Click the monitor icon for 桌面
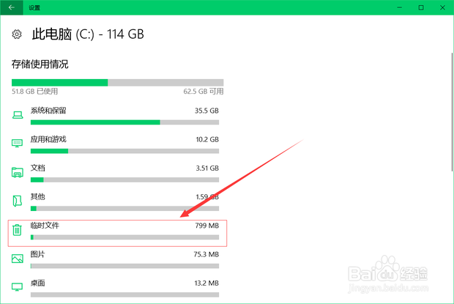The width and height of the screenshot is (454, 304). coord(17,287)
